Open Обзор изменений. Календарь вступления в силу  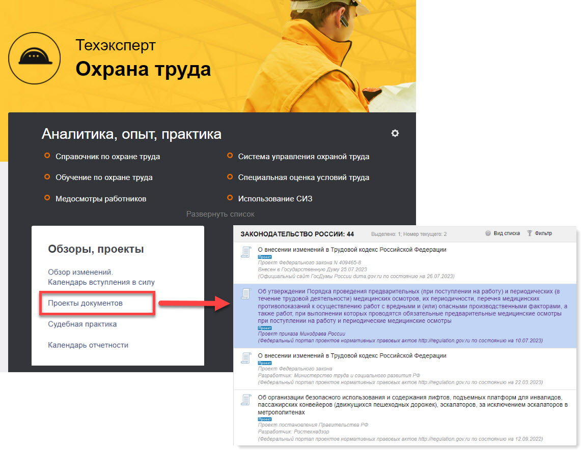(101, 277)
